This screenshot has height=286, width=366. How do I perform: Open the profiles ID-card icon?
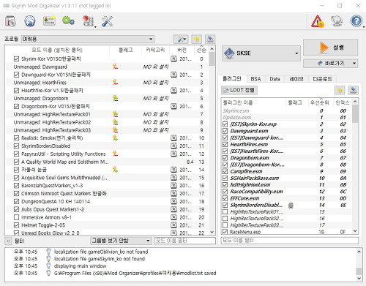49,21
